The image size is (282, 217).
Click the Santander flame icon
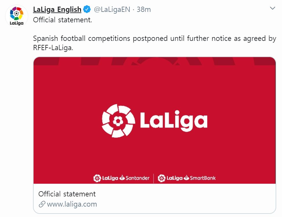click(122, 178)
